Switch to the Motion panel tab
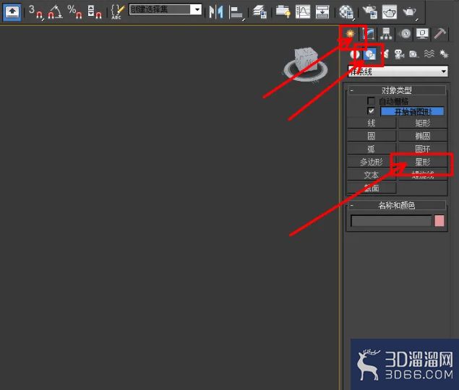 (x=404, y=34)
